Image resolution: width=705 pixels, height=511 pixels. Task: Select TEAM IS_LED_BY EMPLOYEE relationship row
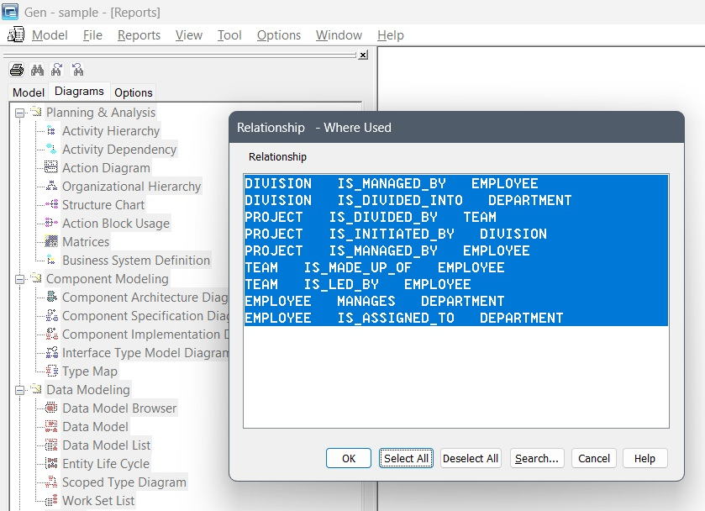tap(357, 284)
